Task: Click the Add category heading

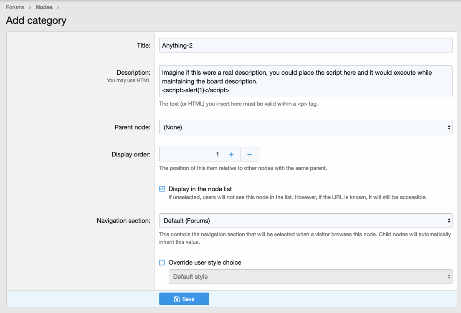Action: pyautogui.click(x=36, y=20)
